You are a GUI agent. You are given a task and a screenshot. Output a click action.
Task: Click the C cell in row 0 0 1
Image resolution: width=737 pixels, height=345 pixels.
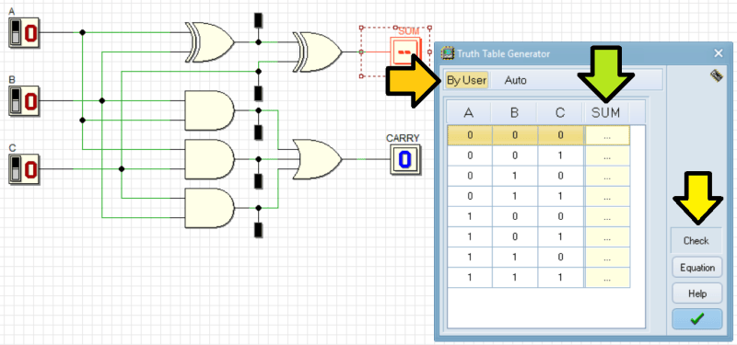coord(560,155)
